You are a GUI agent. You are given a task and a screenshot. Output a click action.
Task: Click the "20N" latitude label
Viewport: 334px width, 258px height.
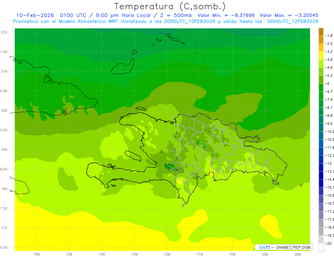click(5, 110)
